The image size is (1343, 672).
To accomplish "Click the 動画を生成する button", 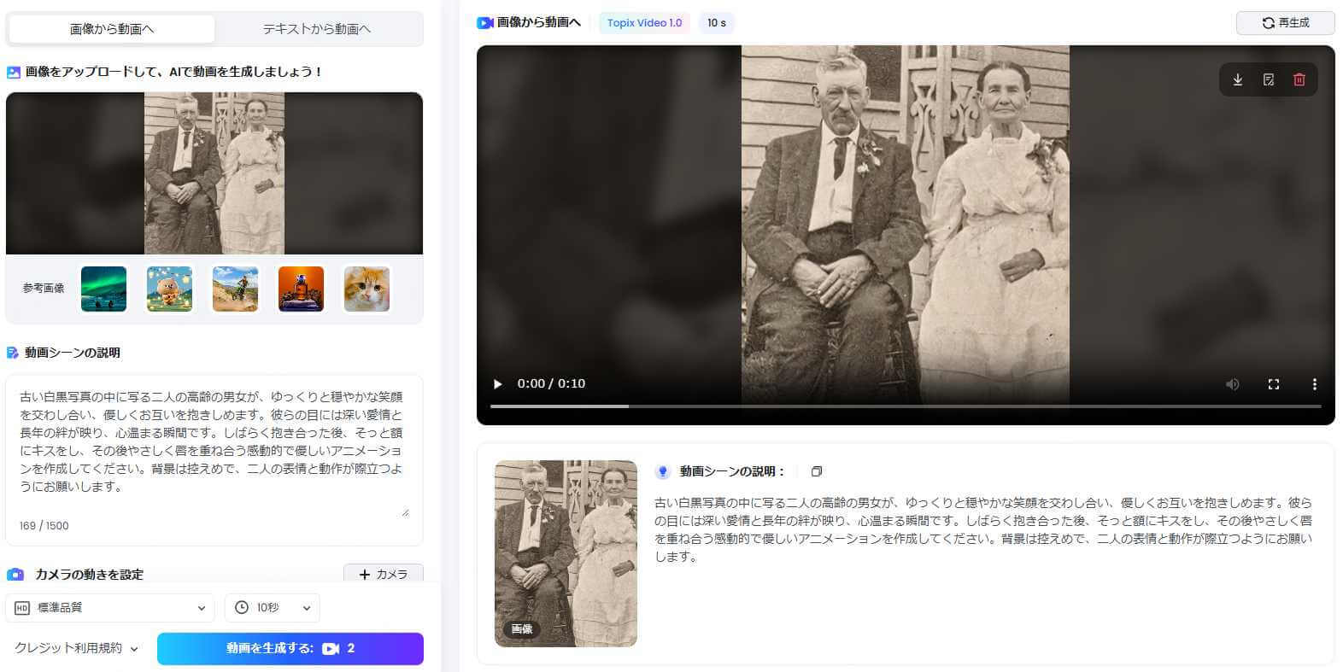I will point(290,648).
